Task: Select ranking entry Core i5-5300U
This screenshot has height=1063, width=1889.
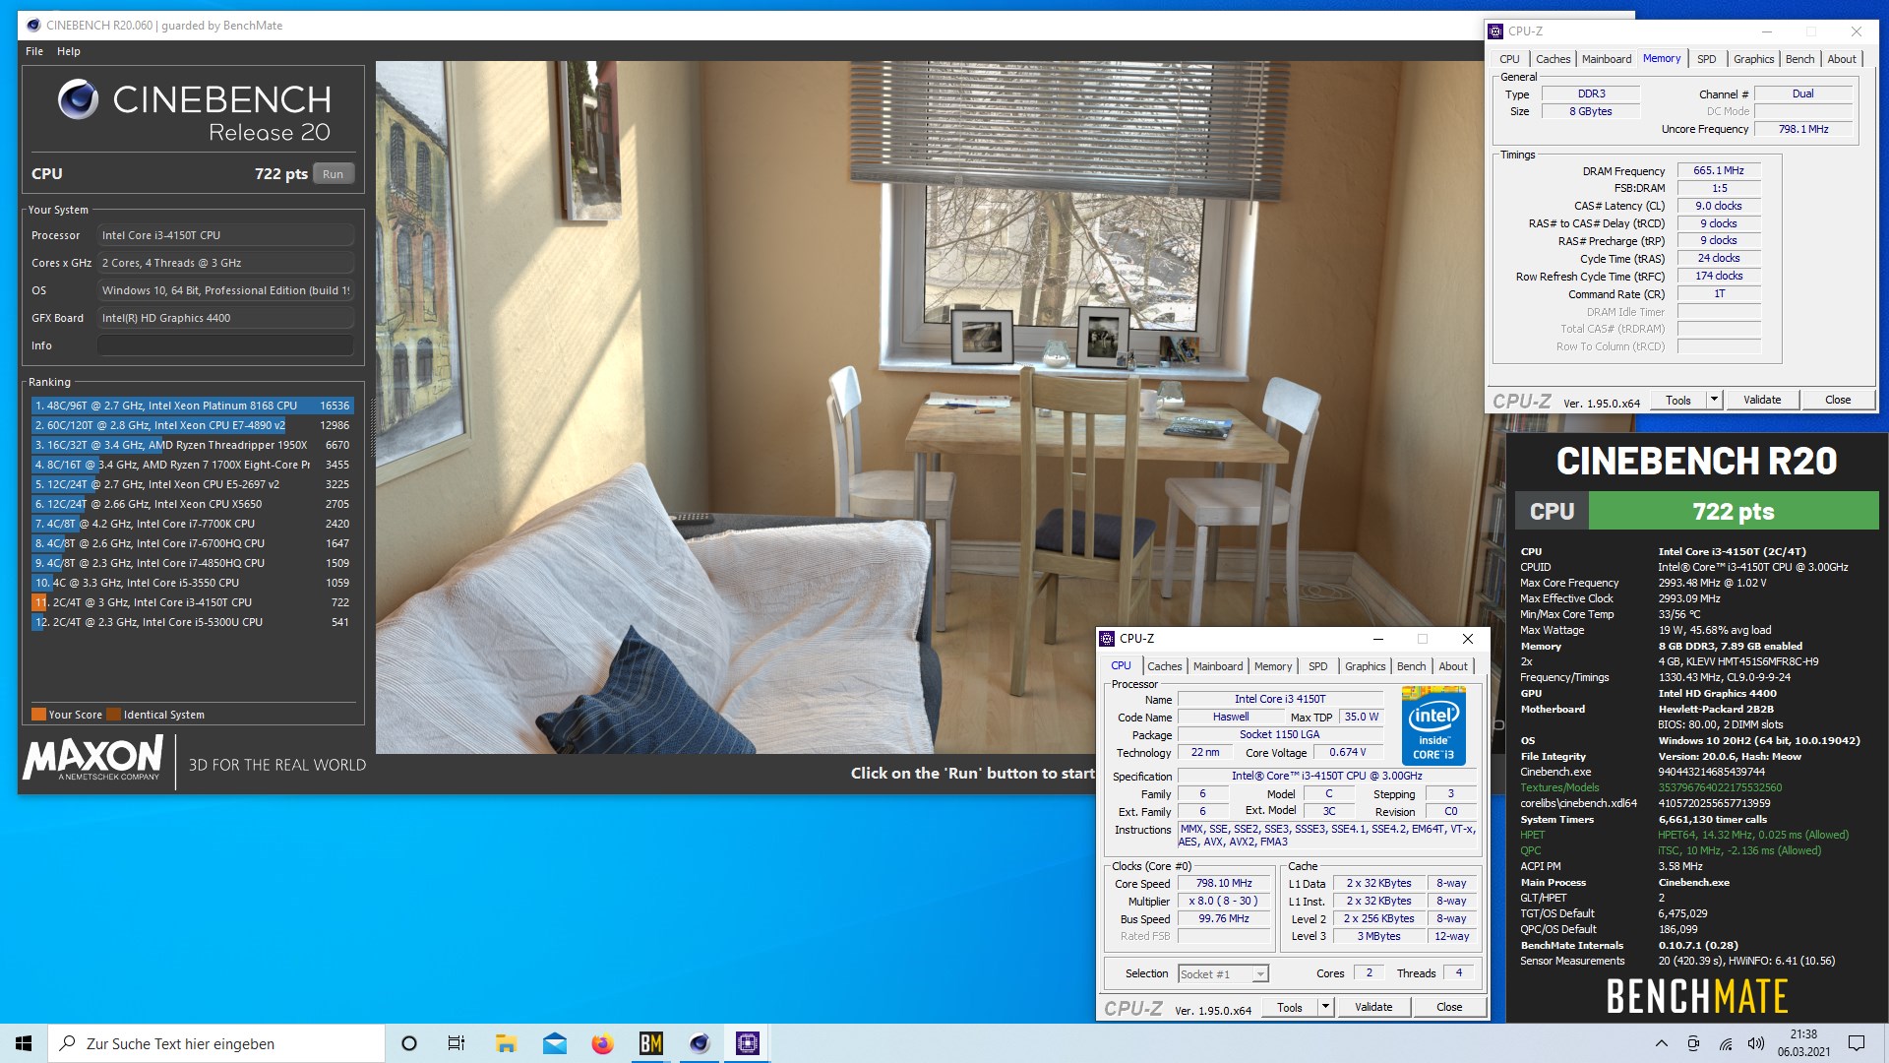Action: coord(192,622)
